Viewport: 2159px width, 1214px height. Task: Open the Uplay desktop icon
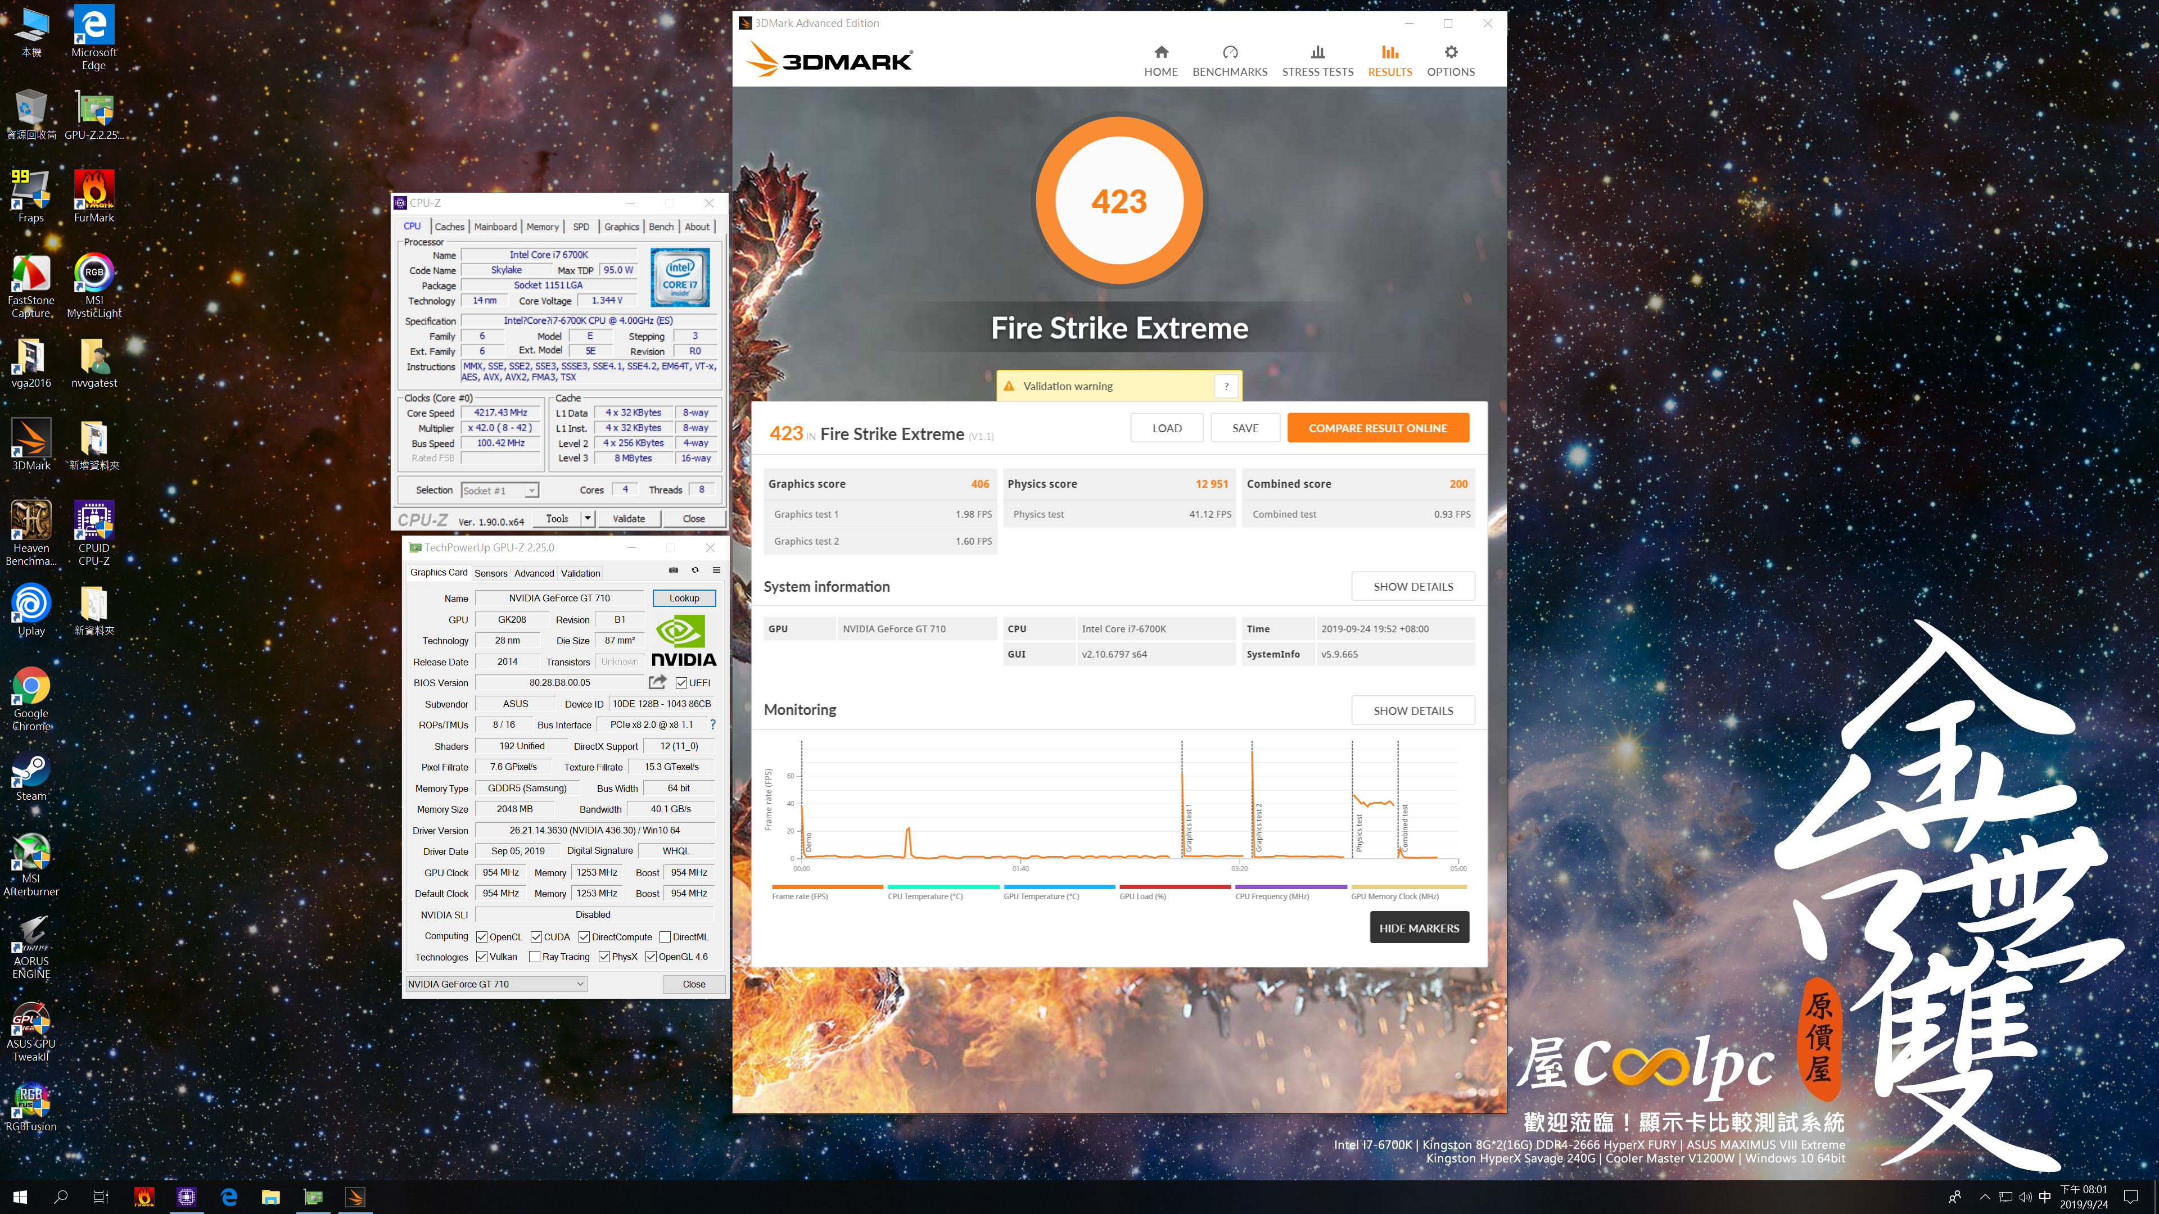click(x=31, y=610)
